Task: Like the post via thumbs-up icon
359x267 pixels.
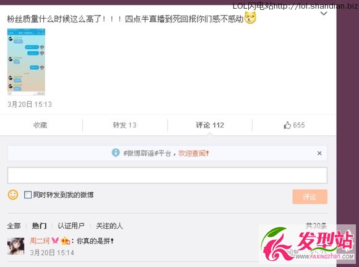Action: (287, 125)
